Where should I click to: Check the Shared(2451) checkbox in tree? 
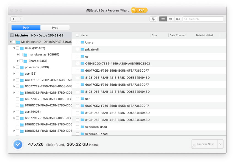pyautogui.click(x=21, y=61)
